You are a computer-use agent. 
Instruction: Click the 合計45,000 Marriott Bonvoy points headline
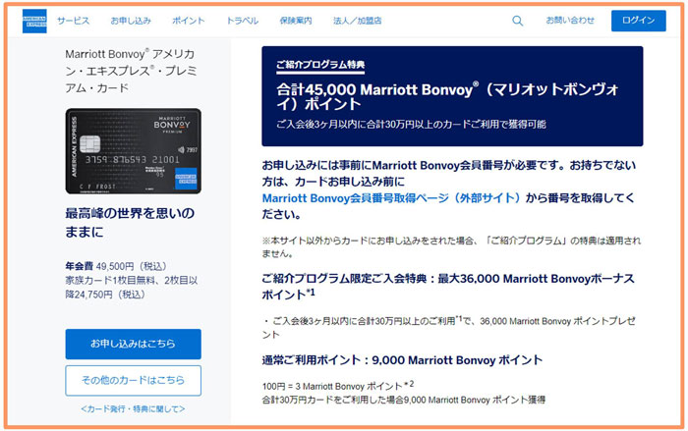pyautogui.click(x=447, y=96)
